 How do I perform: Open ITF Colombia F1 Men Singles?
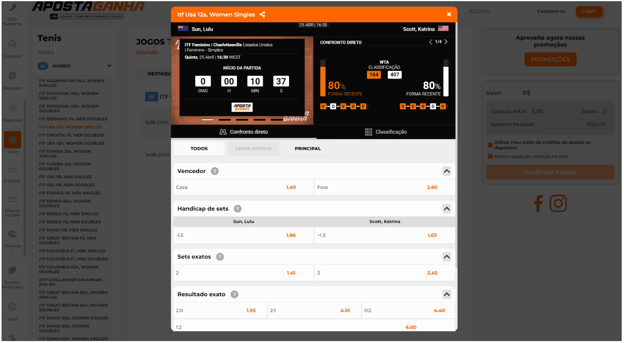click(72, 251)
